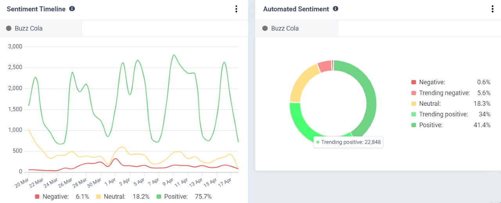
Task: Open Automated Sentiment info icon
Action: tap(335, 9)
